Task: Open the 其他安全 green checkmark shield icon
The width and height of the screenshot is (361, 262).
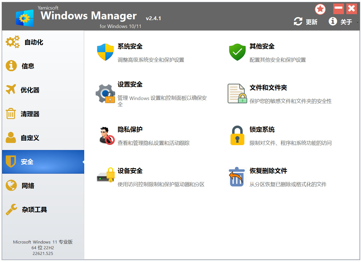Action: 237,52
